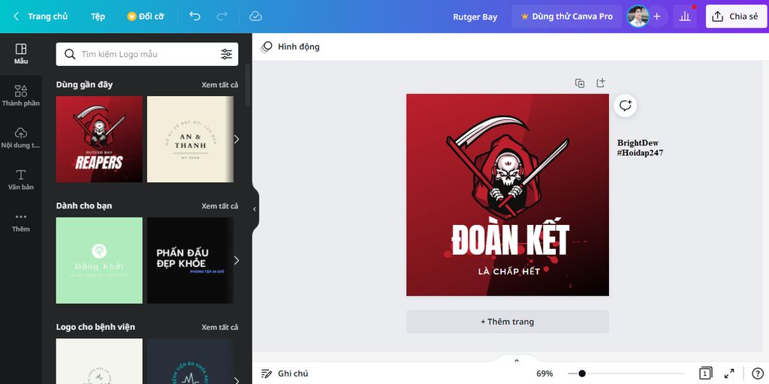This screenshot has height=384, width=769.
Task: Redo the last action
Action: [222, 16]
